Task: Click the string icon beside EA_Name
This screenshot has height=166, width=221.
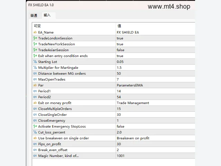Action: pyautogui.click(x=35, y=32)
